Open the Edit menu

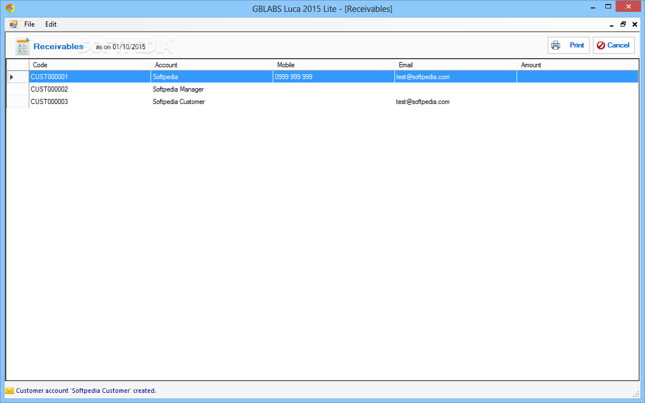coord(50,24)
